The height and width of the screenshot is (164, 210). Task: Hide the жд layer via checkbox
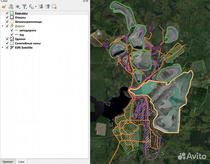click(12, 35)
